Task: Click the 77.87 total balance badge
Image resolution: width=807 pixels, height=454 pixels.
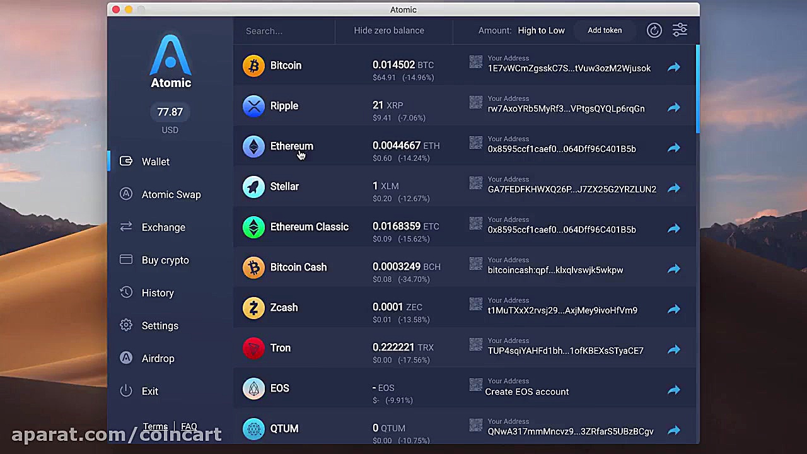Action: coord(170,112)
